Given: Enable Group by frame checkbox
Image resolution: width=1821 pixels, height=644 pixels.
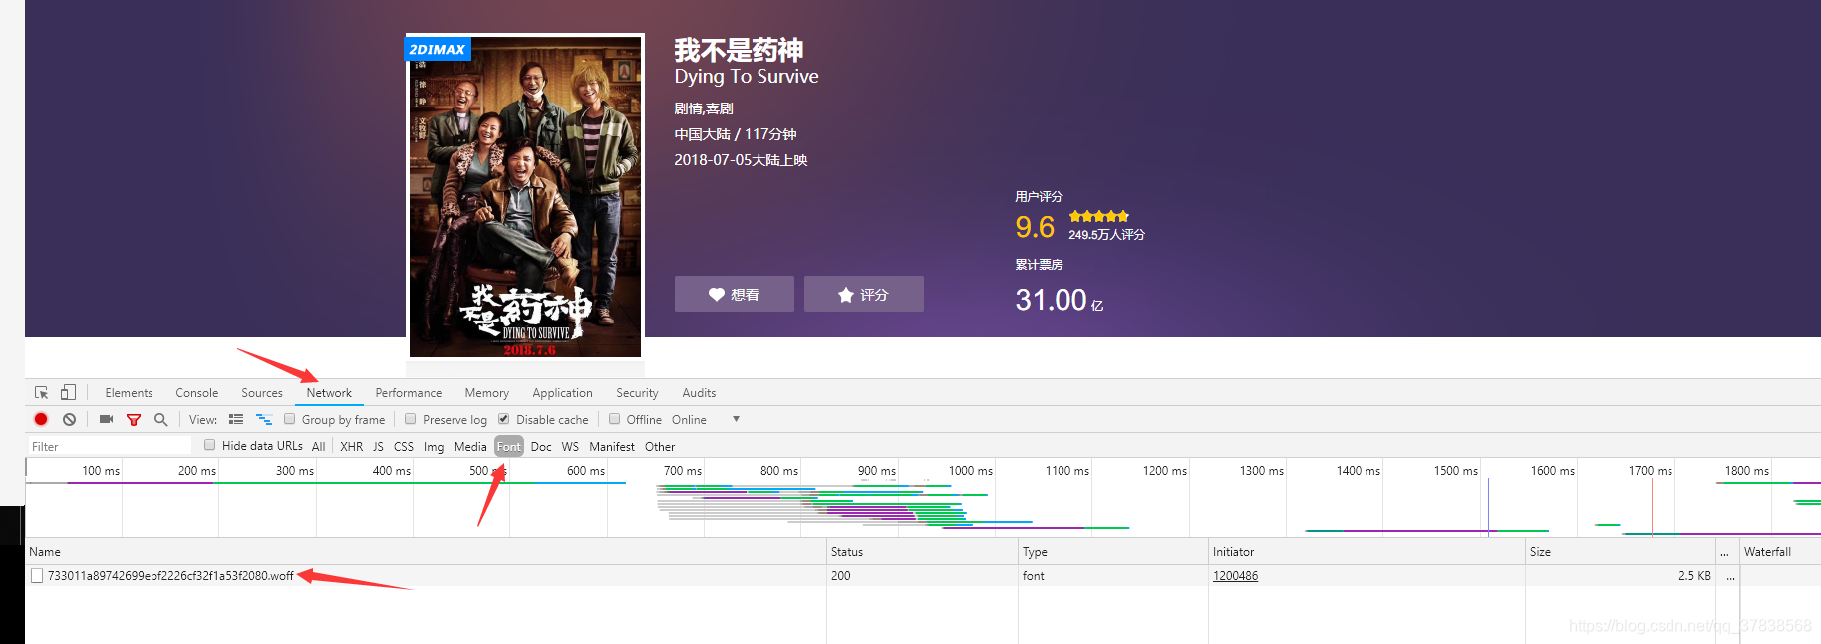Looking at the screenshot, I should coord(290,419).
